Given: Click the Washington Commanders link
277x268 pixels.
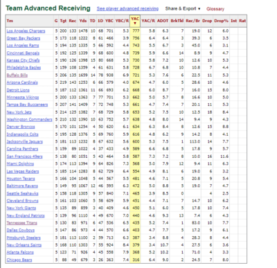Looking at the screenshot, I should point(29,120).
